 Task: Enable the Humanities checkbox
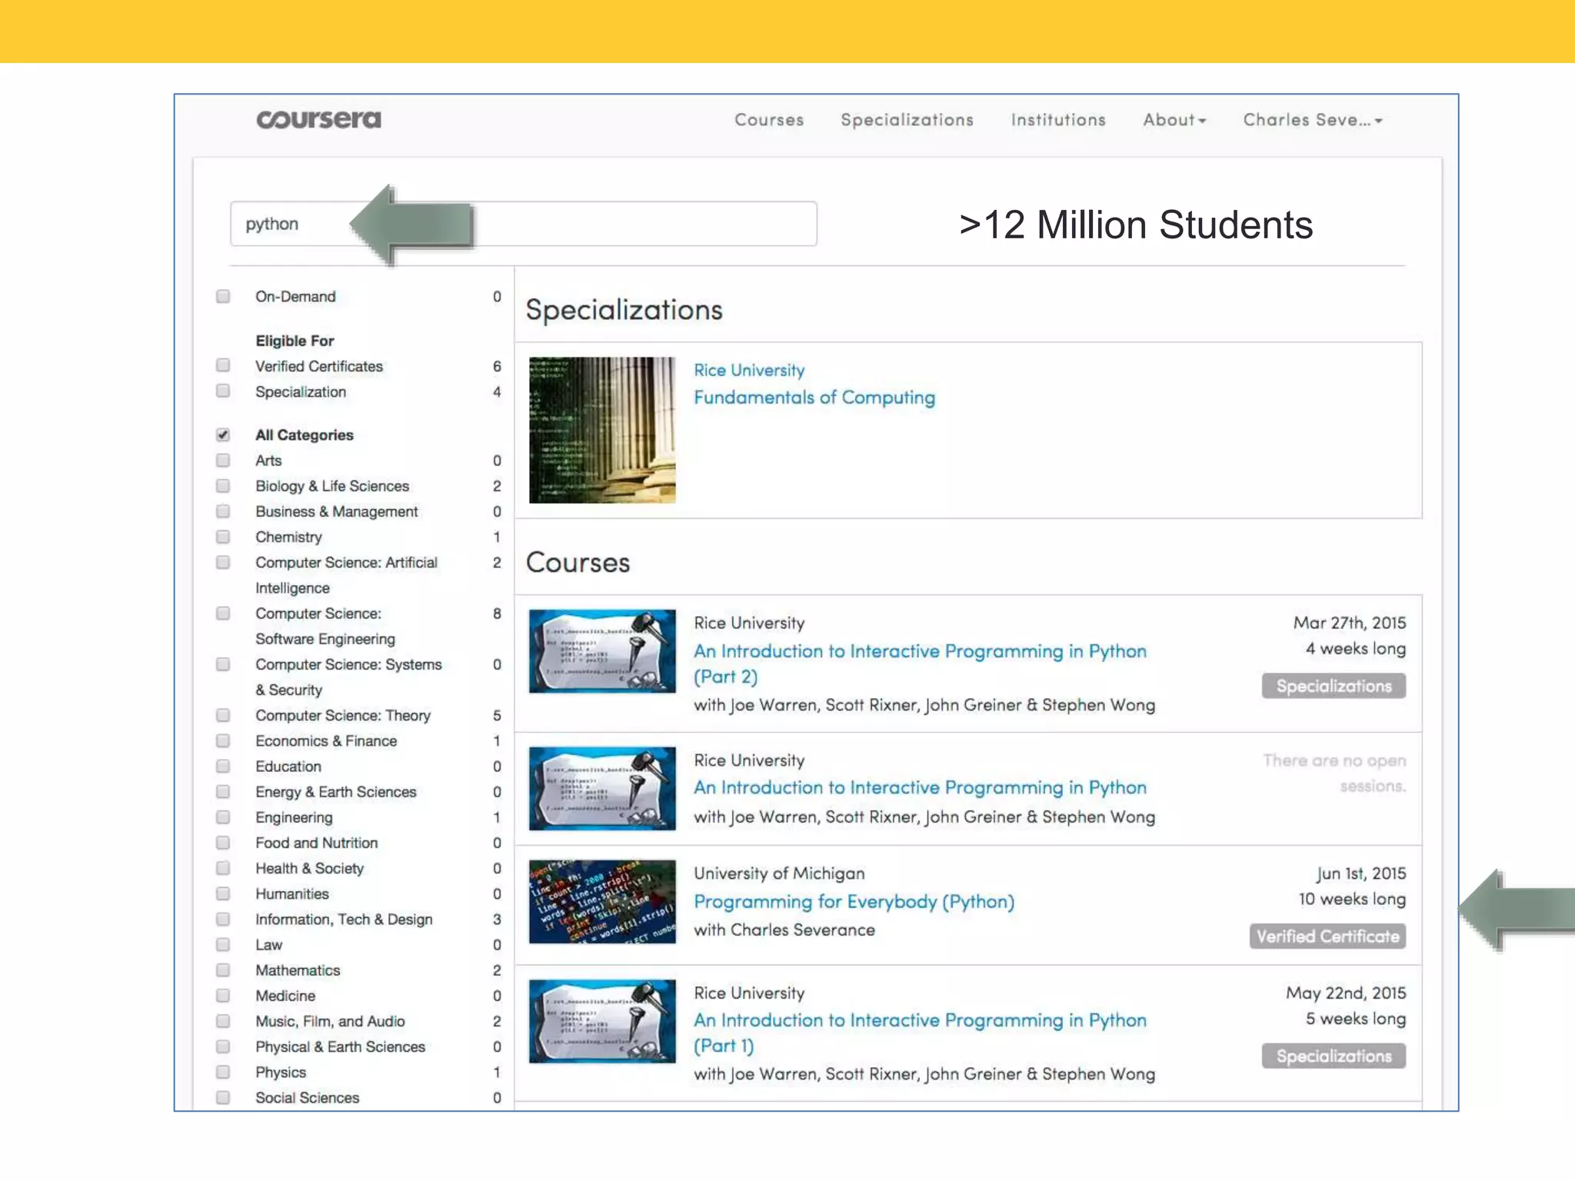coord(223,893)
